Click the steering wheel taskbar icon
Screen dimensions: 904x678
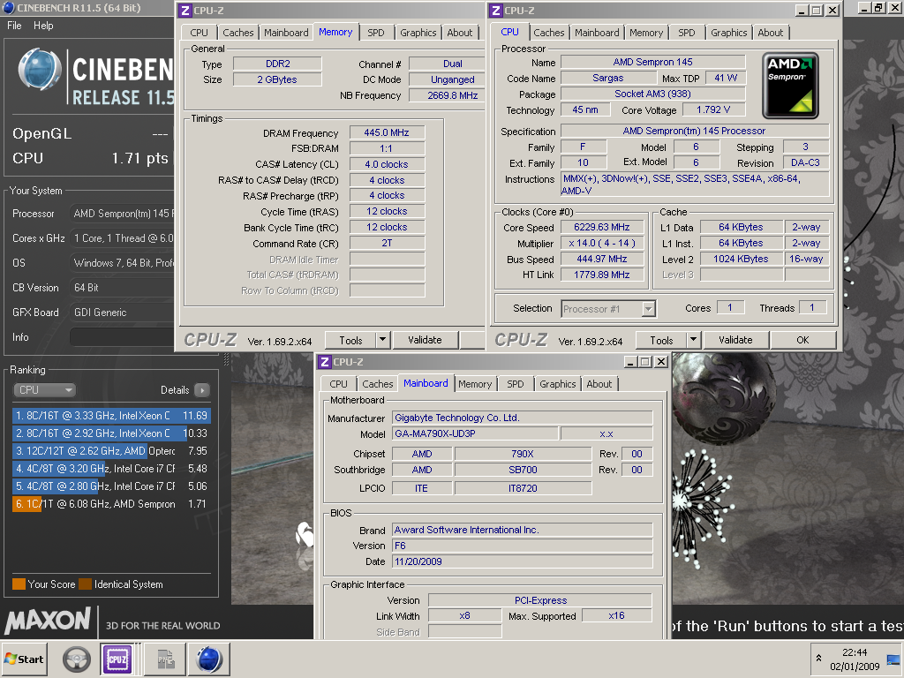click(76, 659)
